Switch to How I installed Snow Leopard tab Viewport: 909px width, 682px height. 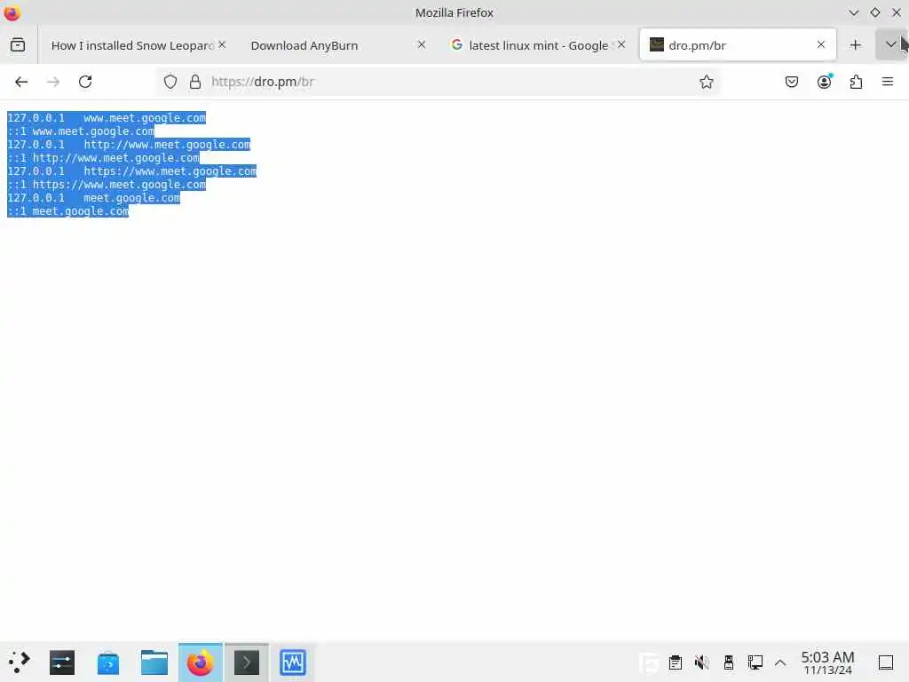click(132, 45)
